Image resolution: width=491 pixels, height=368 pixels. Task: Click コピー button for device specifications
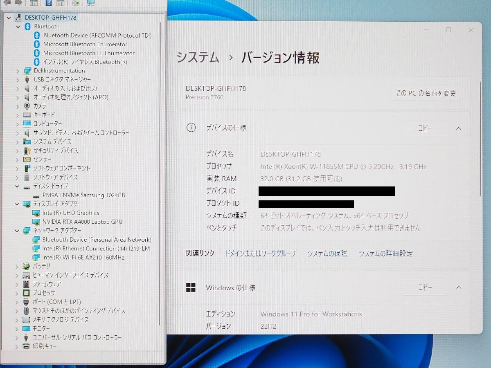(x=425, y=128)
